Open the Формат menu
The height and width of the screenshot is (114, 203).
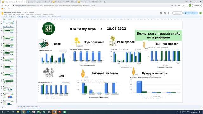23,14
